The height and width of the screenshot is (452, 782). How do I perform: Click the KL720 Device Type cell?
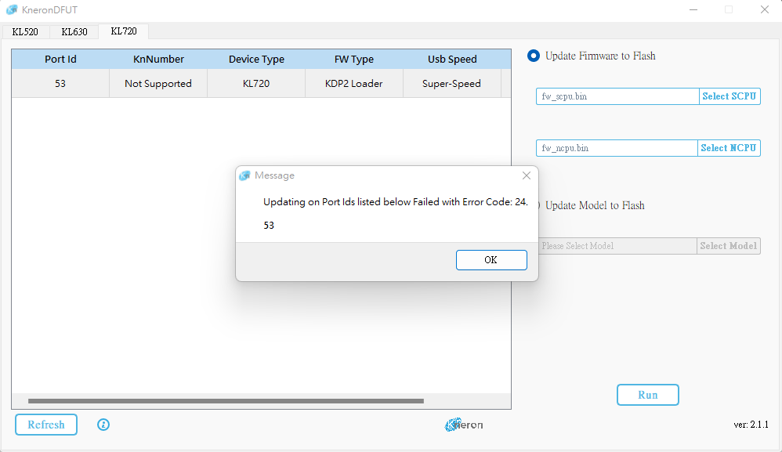256,83
